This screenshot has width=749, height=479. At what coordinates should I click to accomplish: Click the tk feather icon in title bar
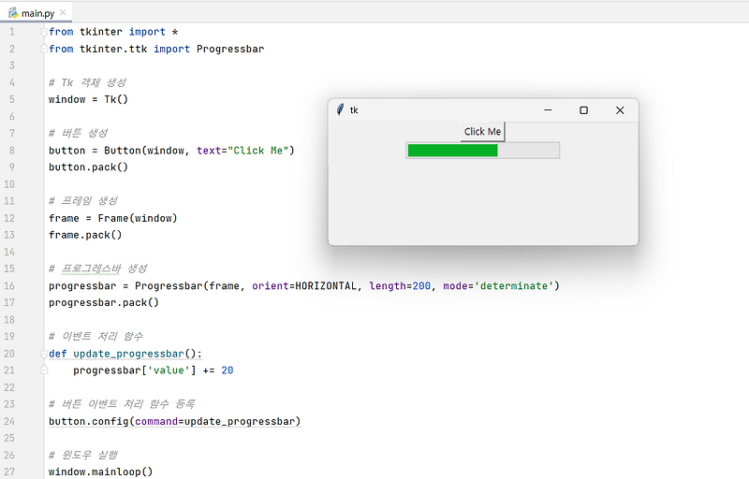(340, 109)
